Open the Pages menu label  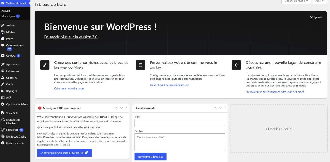10,39
